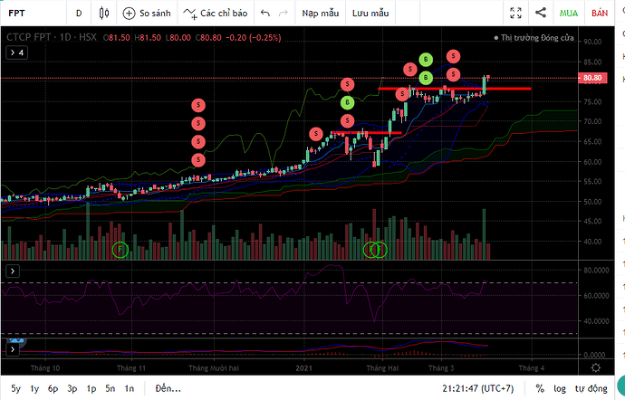This screenshot has width=625, height=400.
Task: Open Đến... go to date
Action: click(x=168, y=388)
